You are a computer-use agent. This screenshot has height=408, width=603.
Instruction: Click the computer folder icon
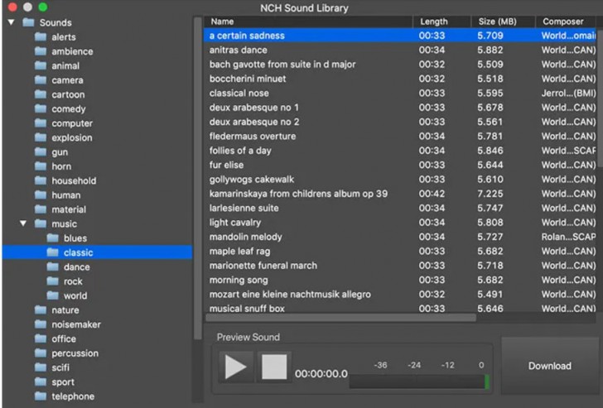41,123
